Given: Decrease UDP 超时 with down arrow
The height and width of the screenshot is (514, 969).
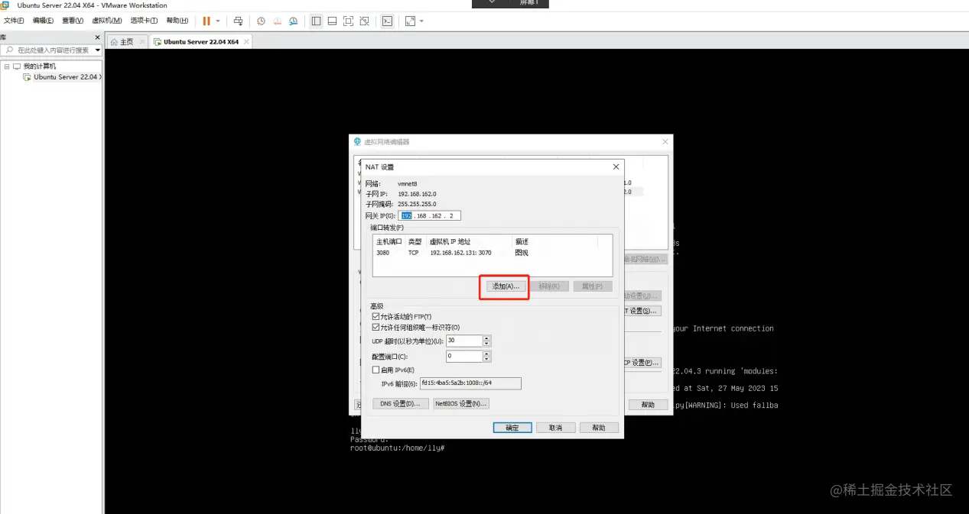Looking at the screenshot, I should [487, 344].
